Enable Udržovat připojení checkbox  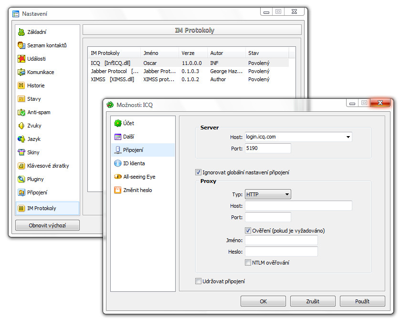pos(198,281)
